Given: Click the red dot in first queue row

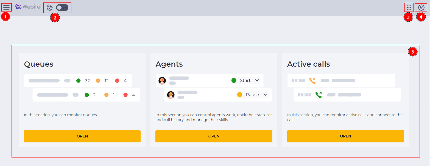Looking at the screenshot, I should coord(117,81).
